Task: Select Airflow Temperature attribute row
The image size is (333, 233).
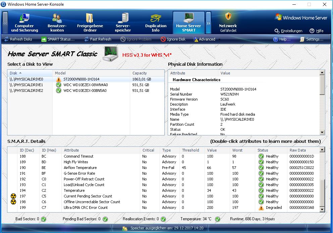Action: pos(163,168)
